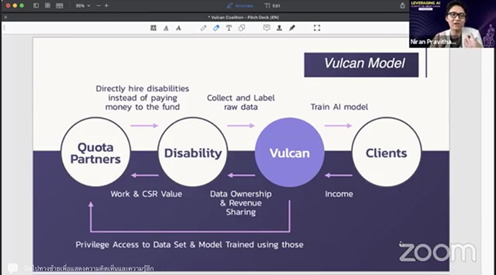Image resolution: width=496 pixels, height=275 pixels.
Task: Select the shapes tool
Action: coord(242,28)
